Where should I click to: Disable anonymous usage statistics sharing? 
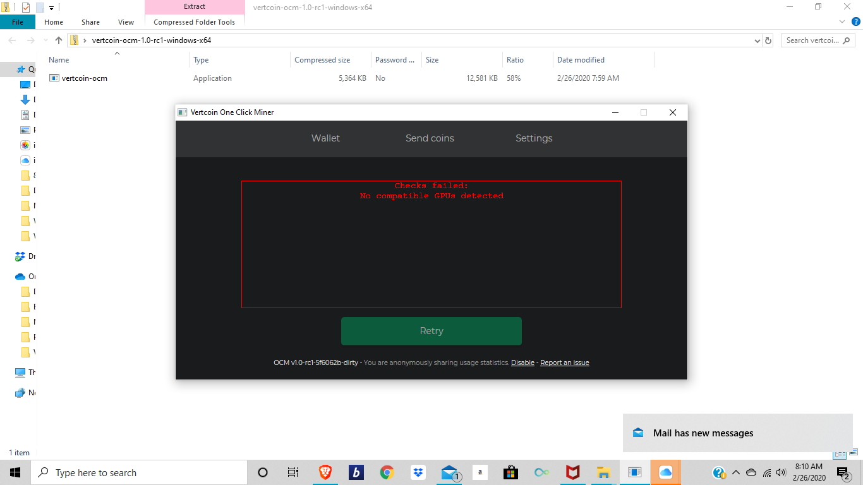522,362
